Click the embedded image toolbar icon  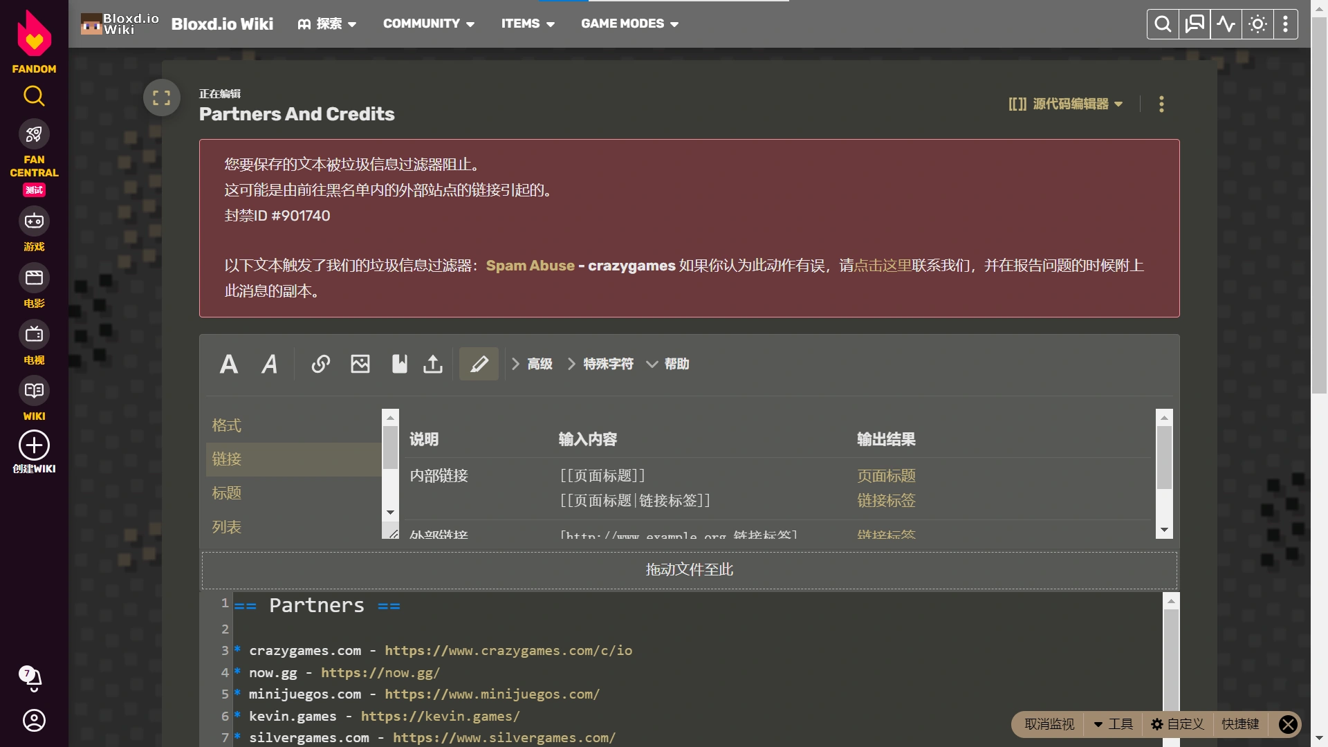(360, 364)
